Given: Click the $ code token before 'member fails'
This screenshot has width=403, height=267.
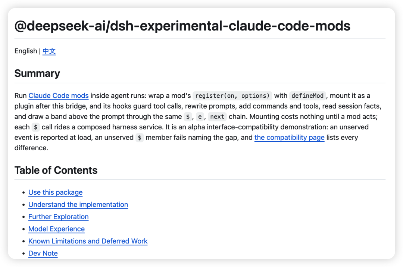Looking at the screenshot, I should pyautogui.click(x=140, y=138).
